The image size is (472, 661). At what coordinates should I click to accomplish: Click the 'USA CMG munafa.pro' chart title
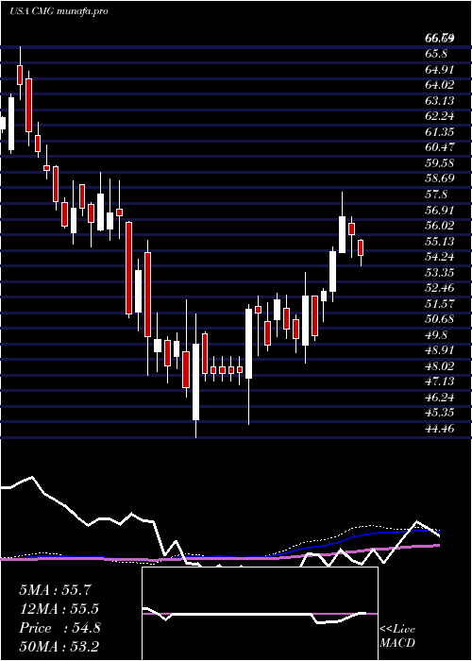(x=59, y=11)
